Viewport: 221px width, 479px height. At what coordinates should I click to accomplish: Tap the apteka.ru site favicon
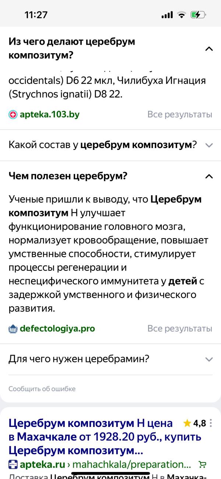click(13, 464)
